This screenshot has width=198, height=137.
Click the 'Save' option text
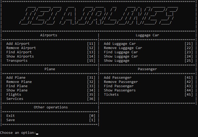click(x=11, y=120)
